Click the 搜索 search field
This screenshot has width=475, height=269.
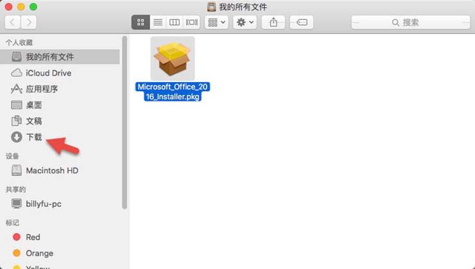pos(410,22)
